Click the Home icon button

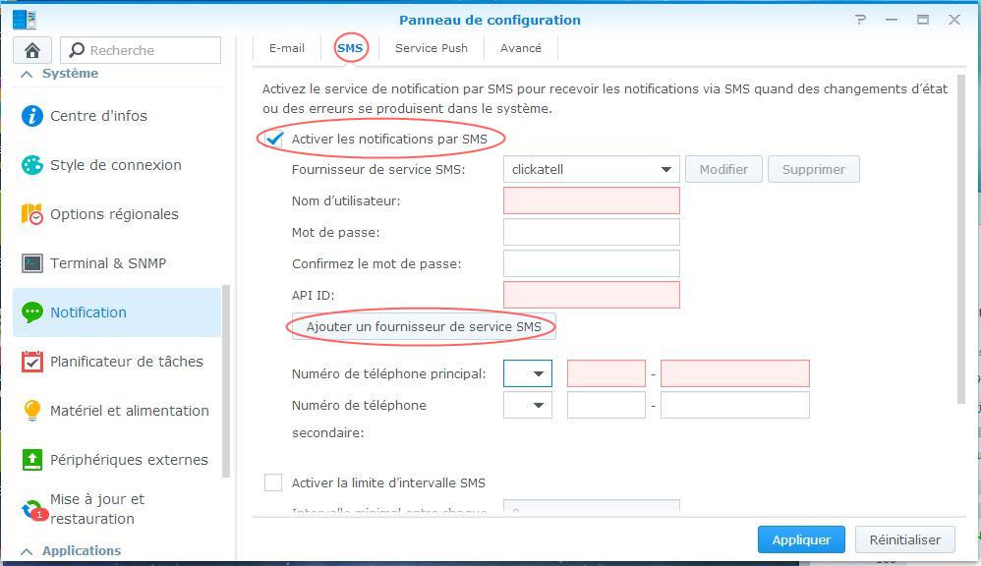coord(32,50)
